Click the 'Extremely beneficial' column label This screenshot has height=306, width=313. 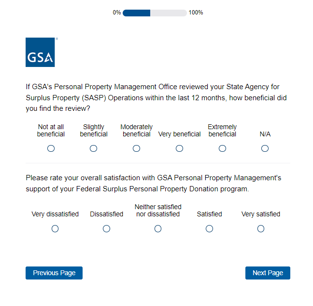click(222, 131)
